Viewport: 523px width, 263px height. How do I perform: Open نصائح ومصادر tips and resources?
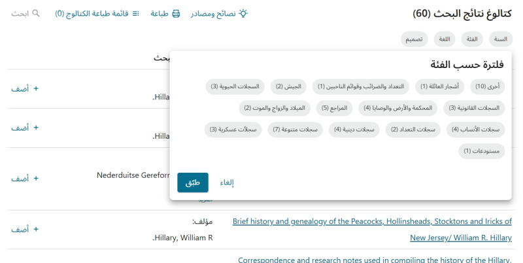pyautogui.click(x=219, y=13)
